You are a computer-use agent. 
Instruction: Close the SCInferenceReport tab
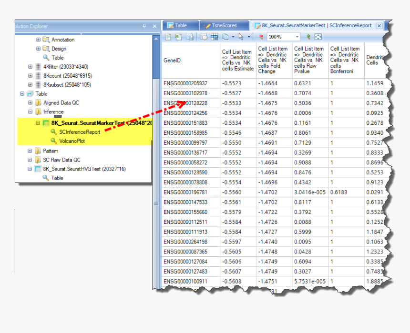pyautogui.click(x=379, y=26)
